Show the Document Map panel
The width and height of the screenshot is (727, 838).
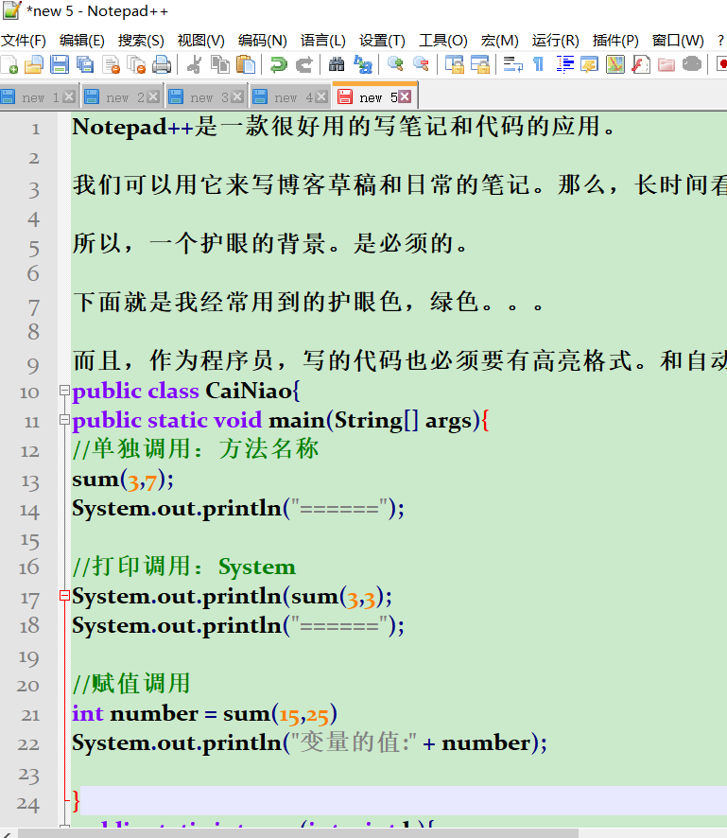[x=615, y=64]
